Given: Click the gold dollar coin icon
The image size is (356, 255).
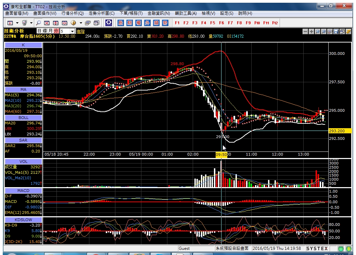Looking at the screenshot, I should (73, 23).
